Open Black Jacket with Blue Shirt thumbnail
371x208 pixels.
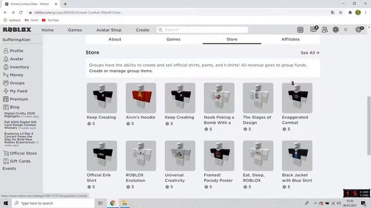pyautogui.click(x=297, y=155)
